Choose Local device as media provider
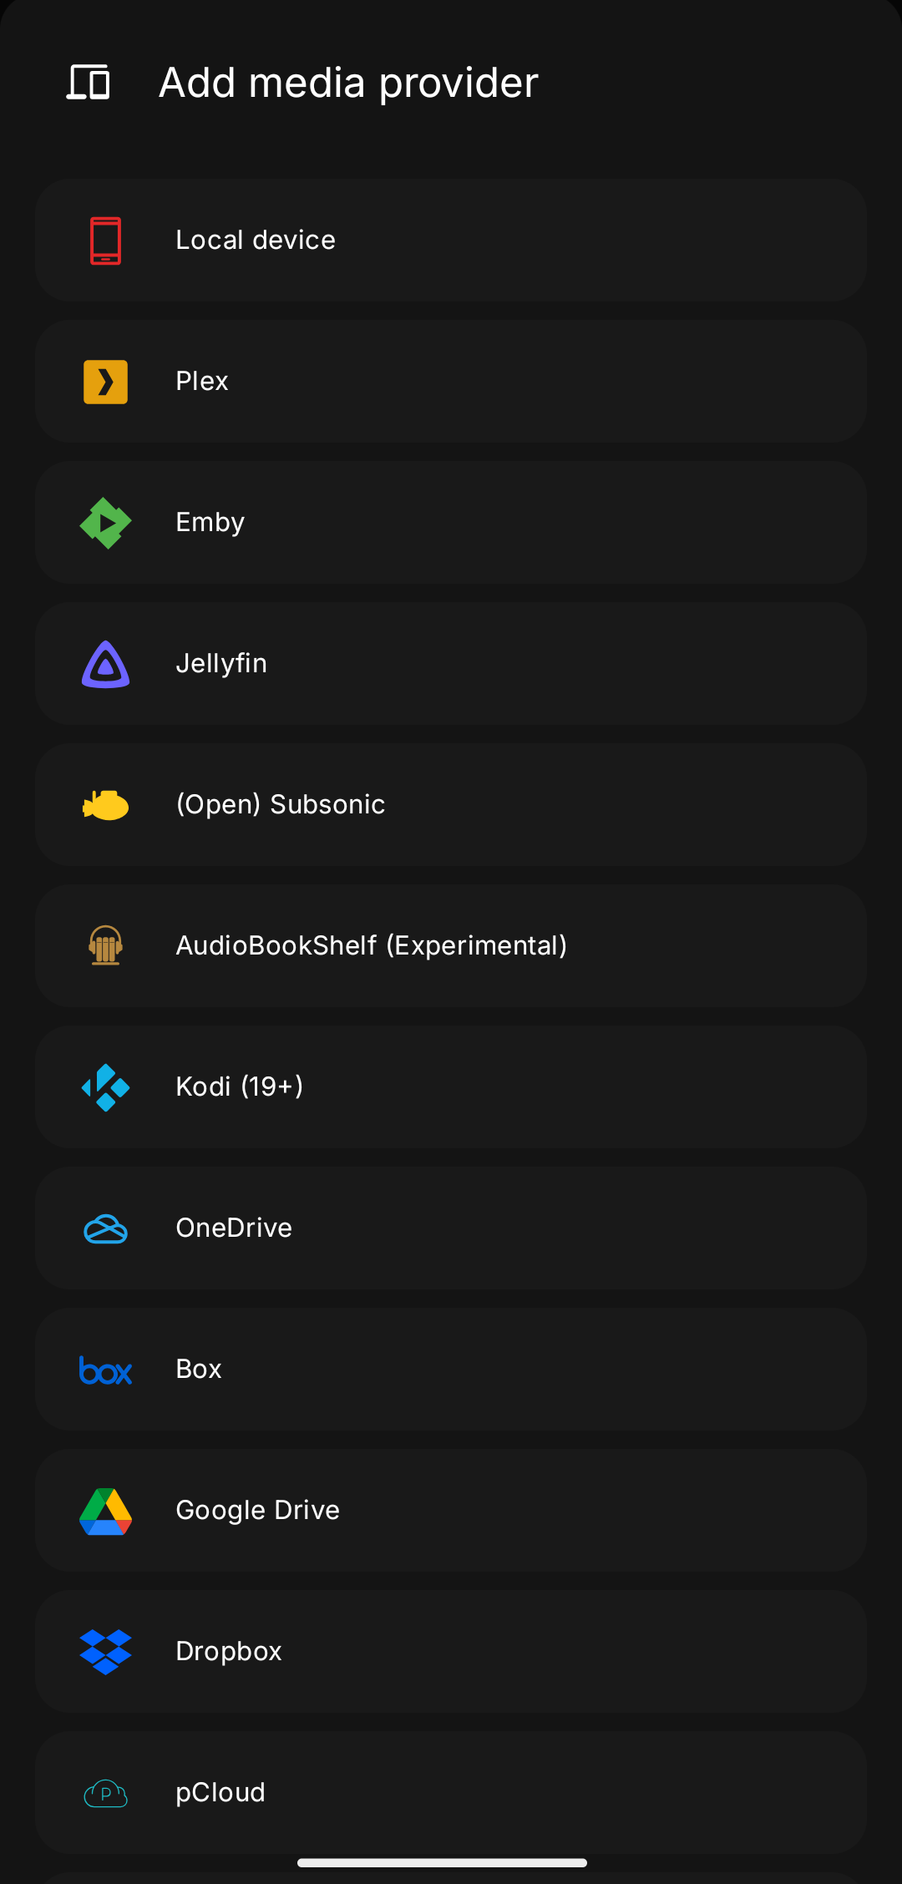Image resolution: width=902 pixels, height=1884 pixels. click(451, 241)
